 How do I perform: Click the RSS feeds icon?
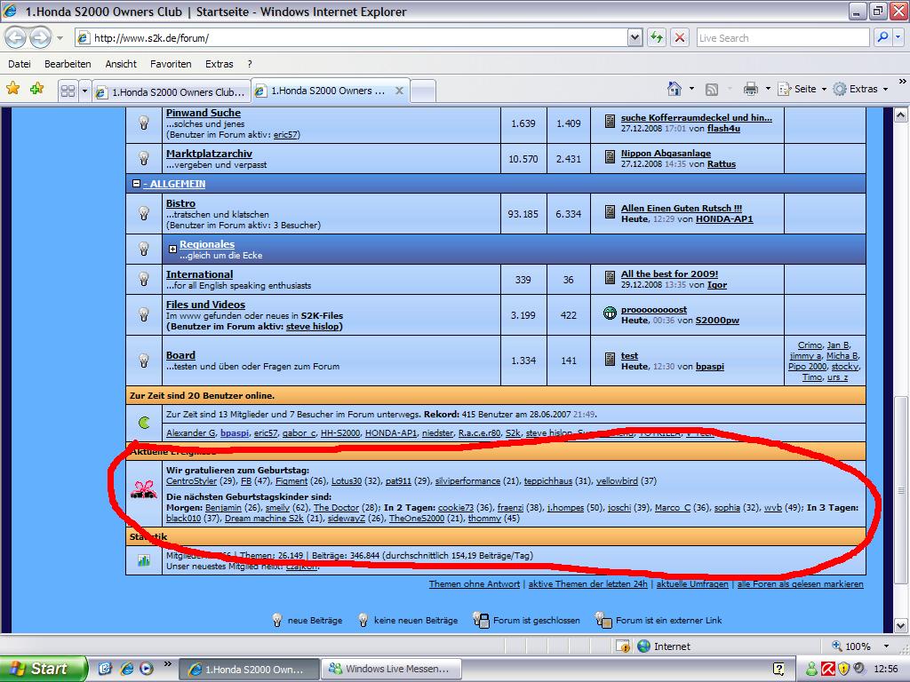[x=712, y=89]
